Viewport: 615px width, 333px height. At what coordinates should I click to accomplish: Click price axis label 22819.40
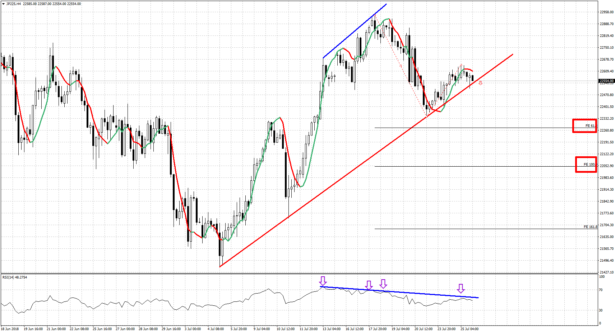[x=606, y=36]
